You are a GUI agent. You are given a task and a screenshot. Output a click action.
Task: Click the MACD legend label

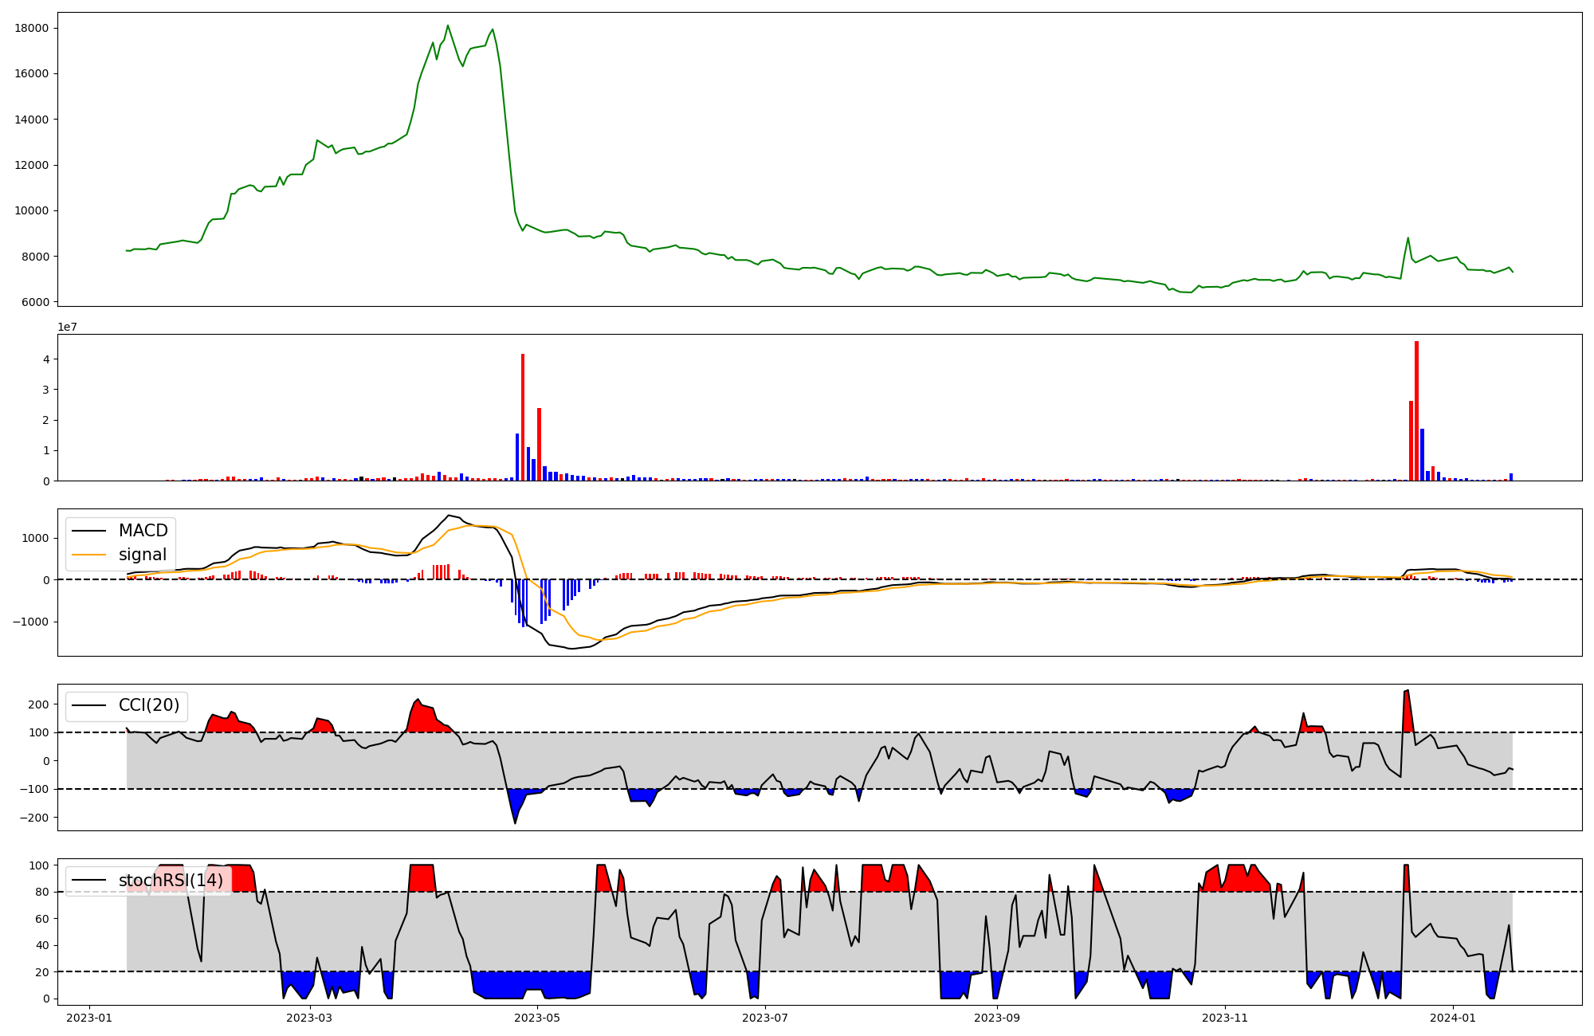[x=143, y=531]
